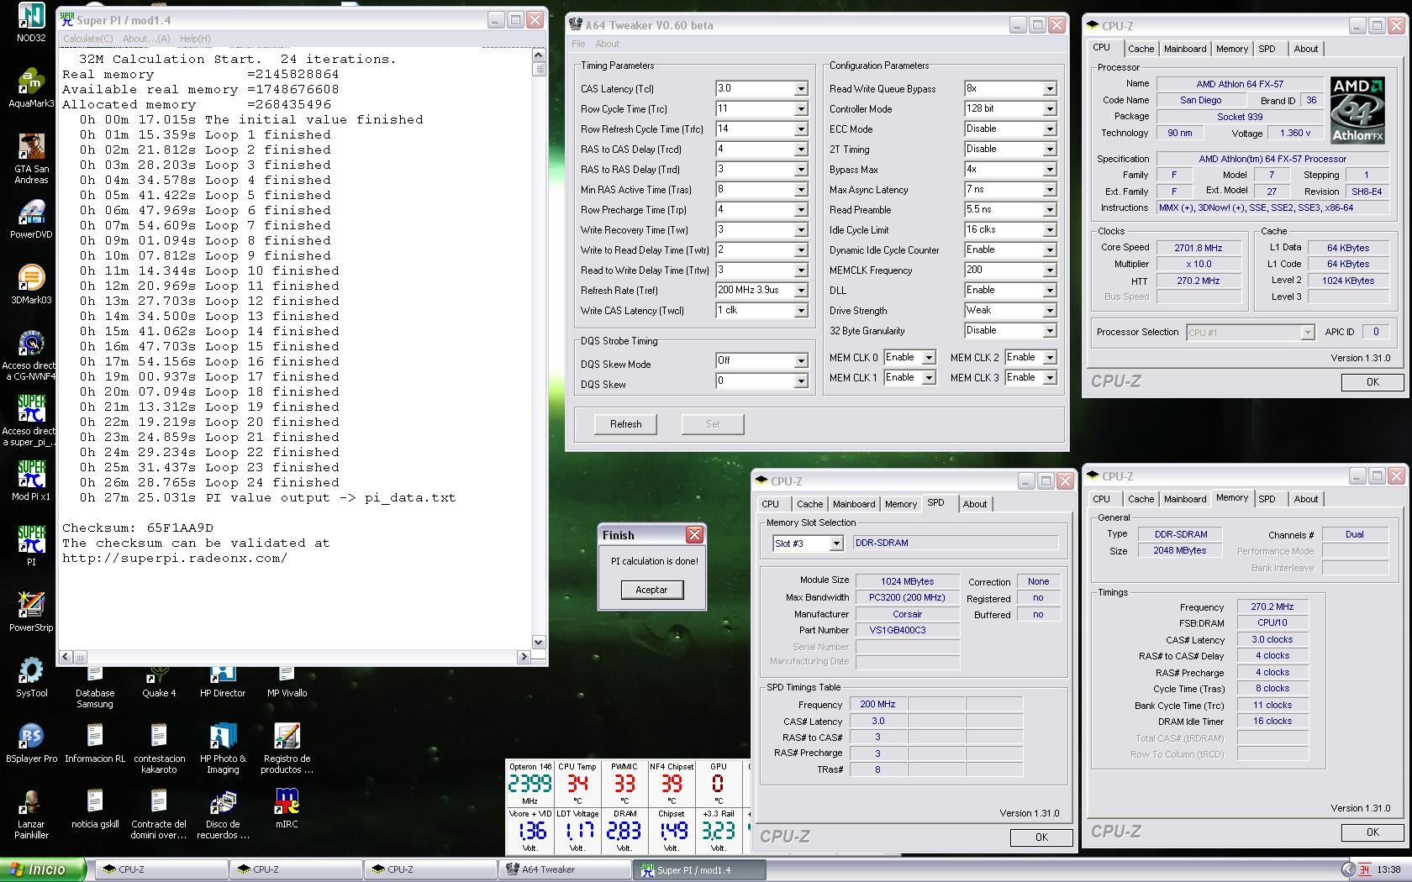Image resolution: width=1412 pixels, height=882 pixels.
Task: Select the PowerStrip desktop icon
Action: [x=31, y=612]
